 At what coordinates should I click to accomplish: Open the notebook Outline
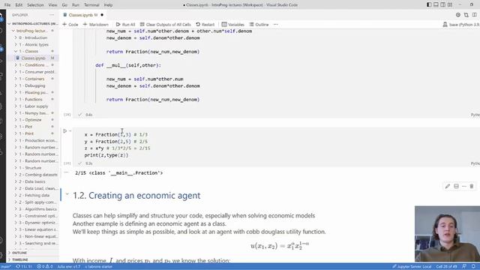[x=259, y=25]
